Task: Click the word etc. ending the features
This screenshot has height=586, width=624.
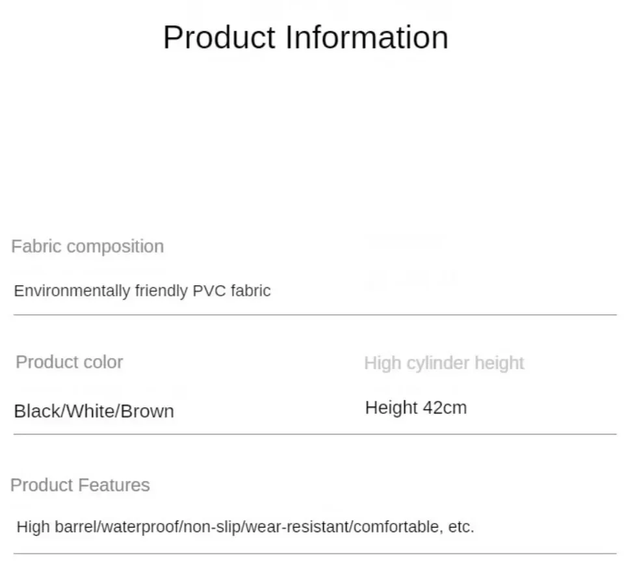Action: click(x=461, y=526)
